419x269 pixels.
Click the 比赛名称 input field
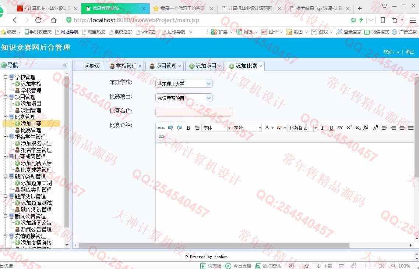[193, 112]
